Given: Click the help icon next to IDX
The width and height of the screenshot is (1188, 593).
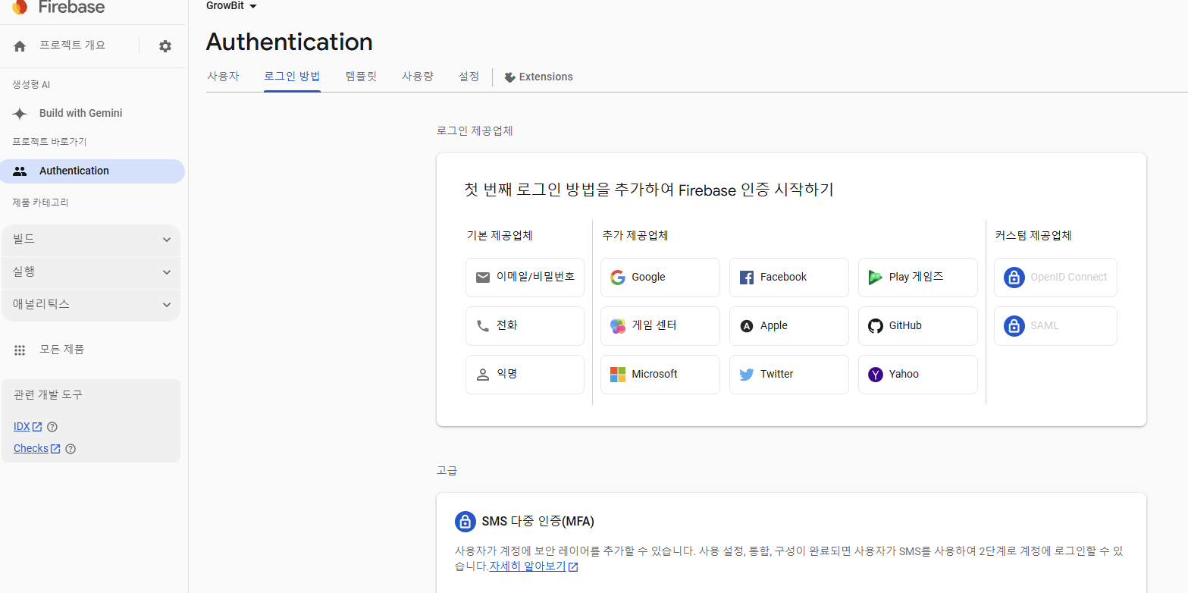Looking at the screenshot, I should pos(52,427).
